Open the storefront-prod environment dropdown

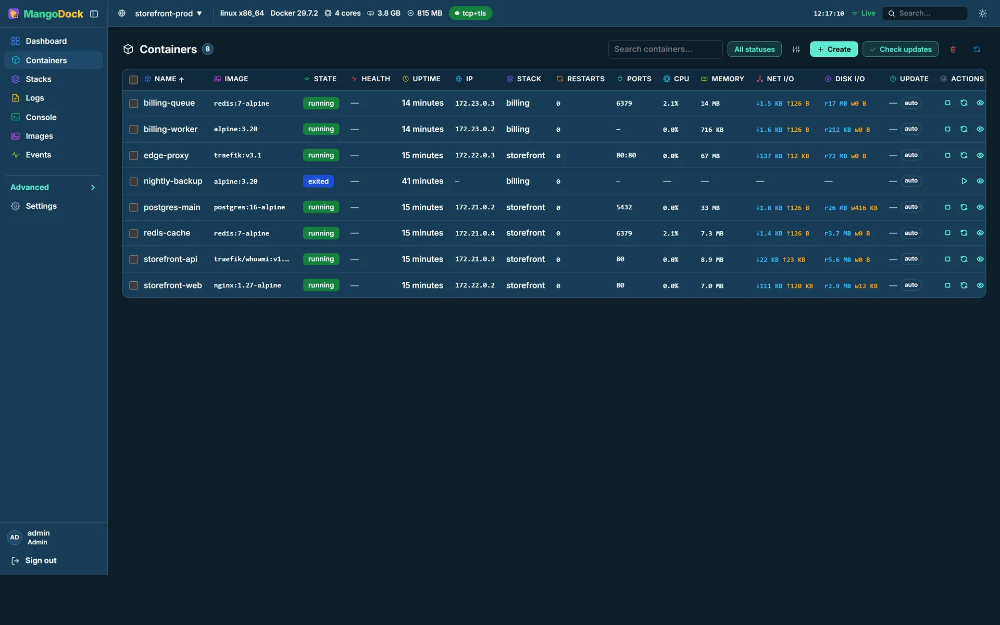click(x=168, y=14)
